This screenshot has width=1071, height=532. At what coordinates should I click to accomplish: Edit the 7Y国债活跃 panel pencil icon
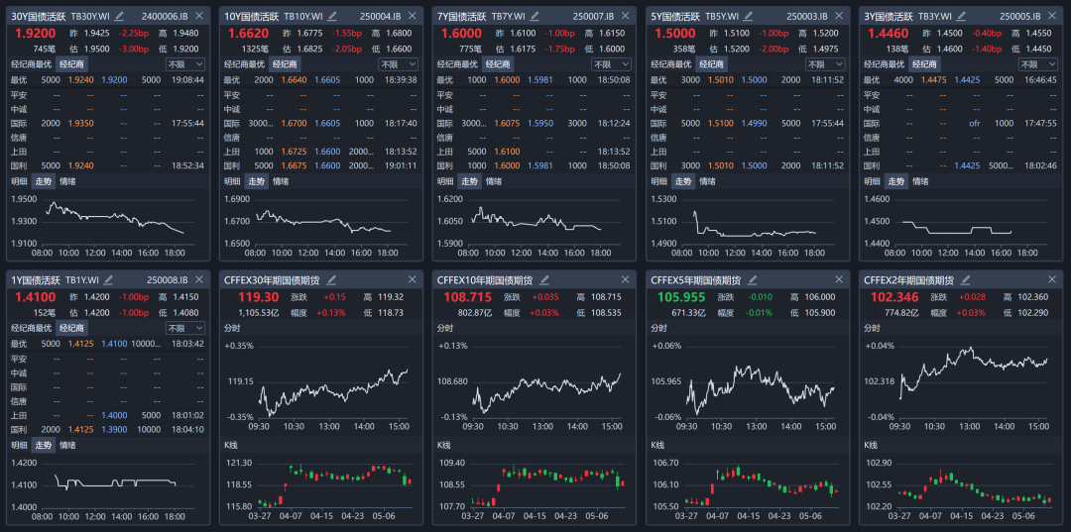click(x=535, y=16)
